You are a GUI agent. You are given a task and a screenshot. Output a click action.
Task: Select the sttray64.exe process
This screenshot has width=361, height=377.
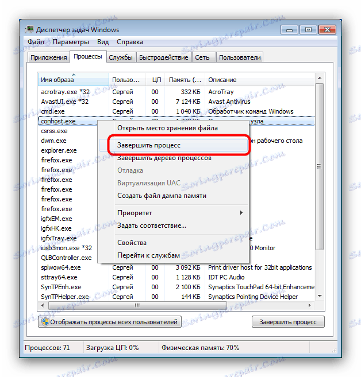(x=176, y=277)
